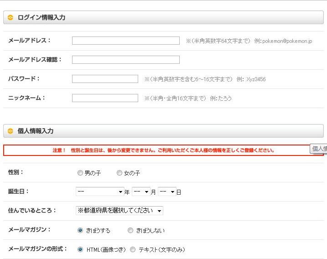The width and height of the screenshot is (327, 259).
Task: Open the birth month dropdown
Action: 141,192
